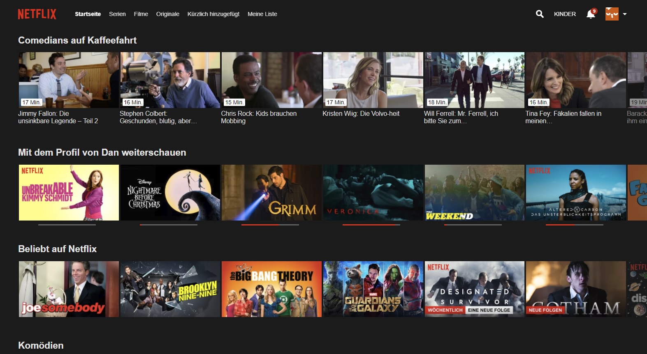
Task: Open the Gotham tile
Action: pos(576,289)
